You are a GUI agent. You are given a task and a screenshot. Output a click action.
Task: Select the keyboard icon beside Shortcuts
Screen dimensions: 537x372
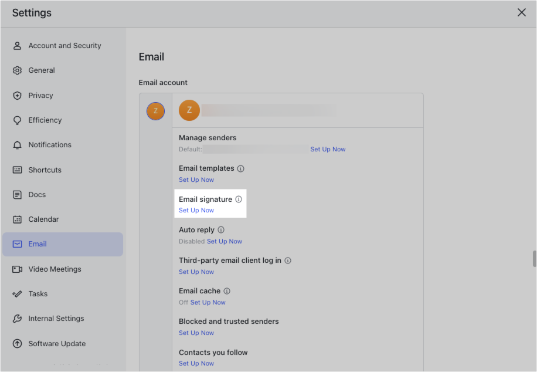(x=18, y=170)
